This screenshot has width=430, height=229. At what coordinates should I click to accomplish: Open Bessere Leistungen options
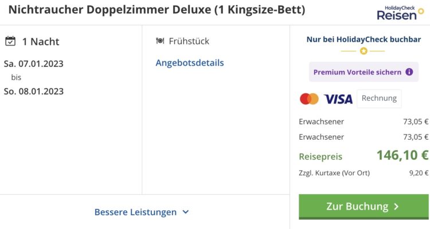point(142,212)
